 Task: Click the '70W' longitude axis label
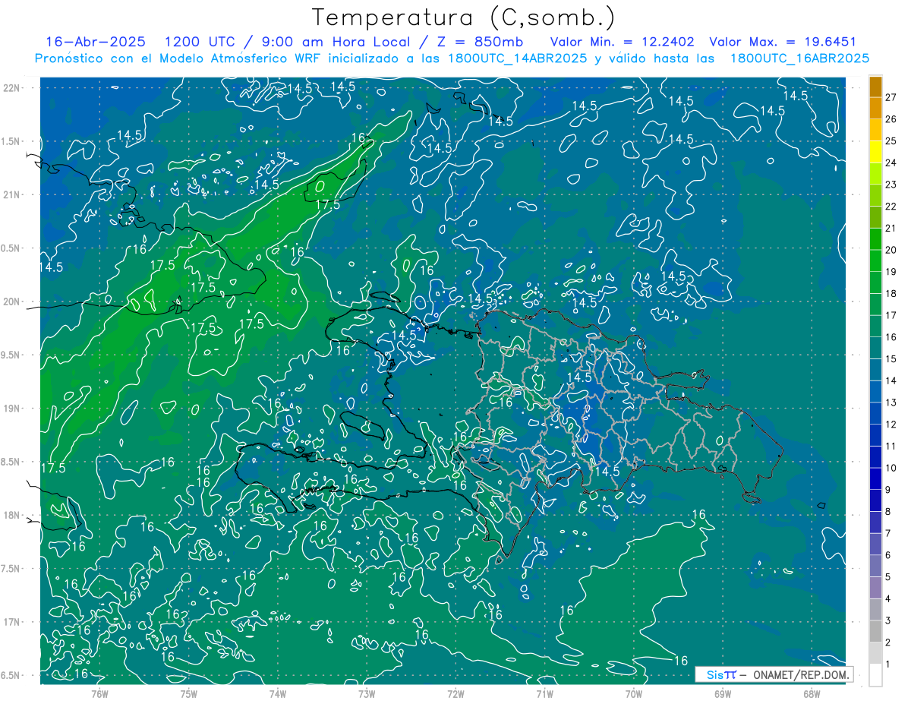pyautogui.click(x=634, y=693)
